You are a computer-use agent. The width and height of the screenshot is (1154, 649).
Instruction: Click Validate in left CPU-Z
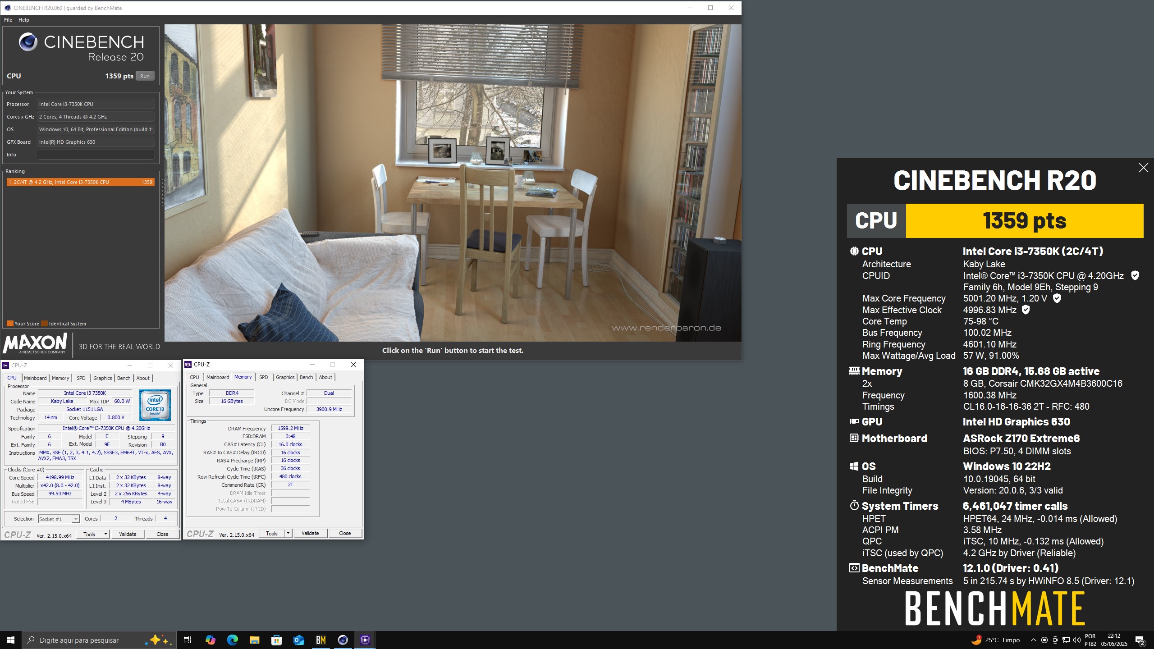pos(128,534)
